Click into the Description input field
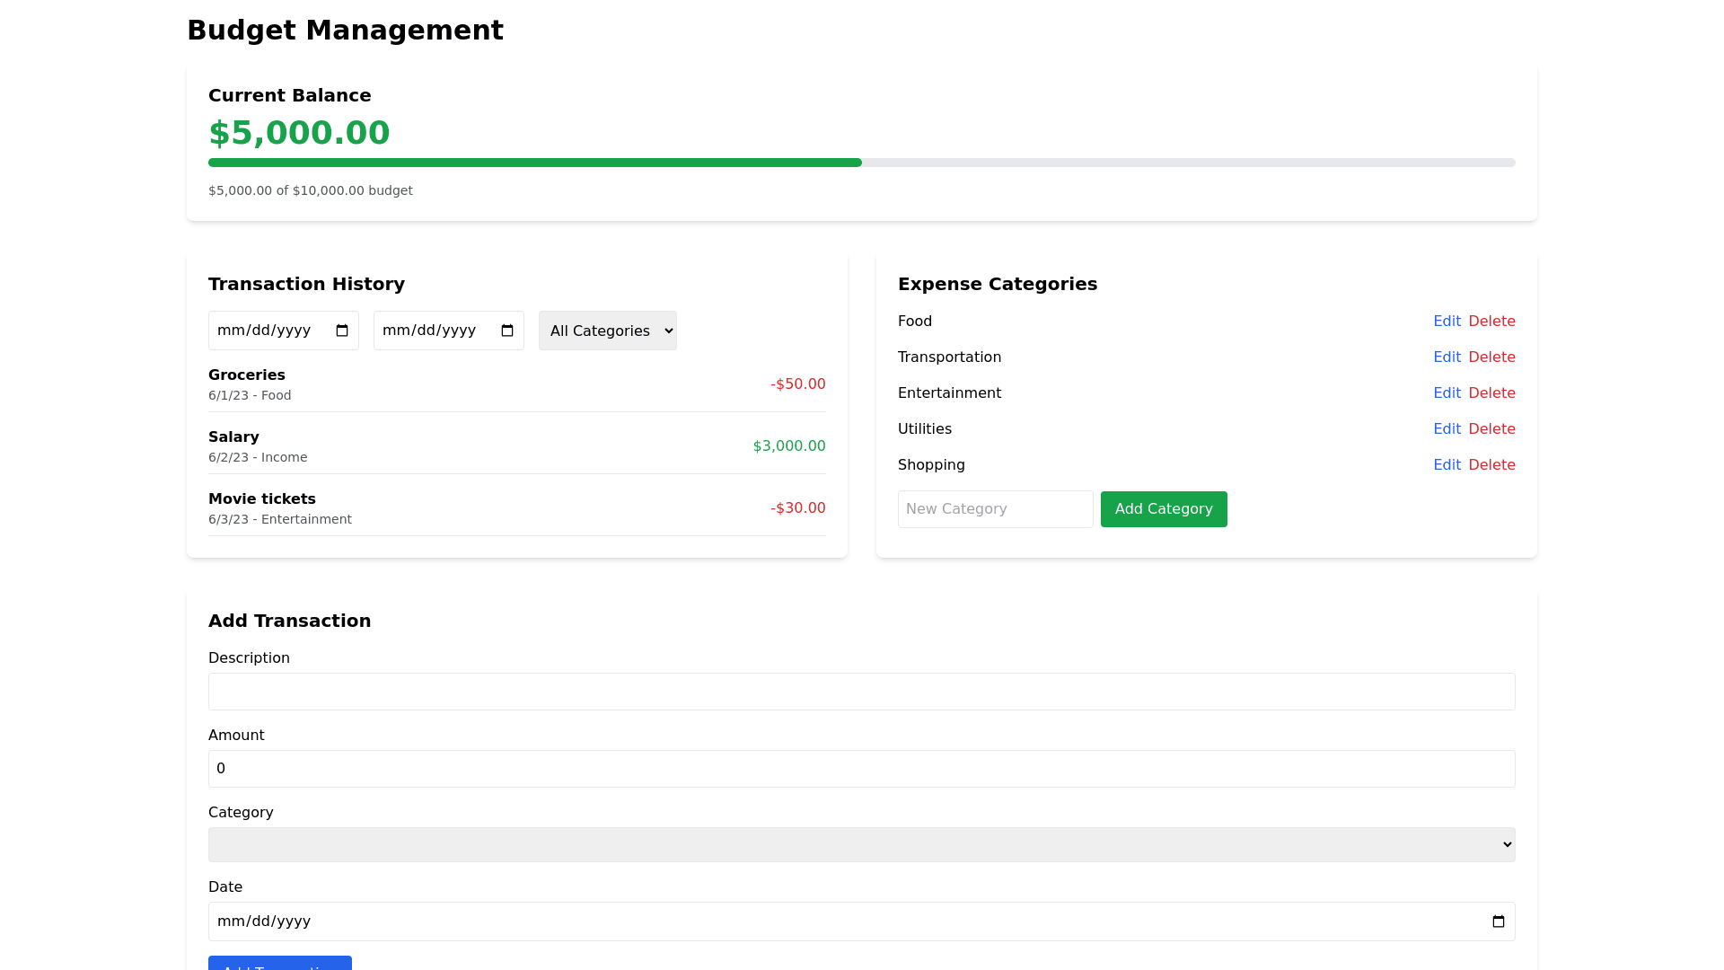Screen dimensions: 1724x970 point(861,692)
